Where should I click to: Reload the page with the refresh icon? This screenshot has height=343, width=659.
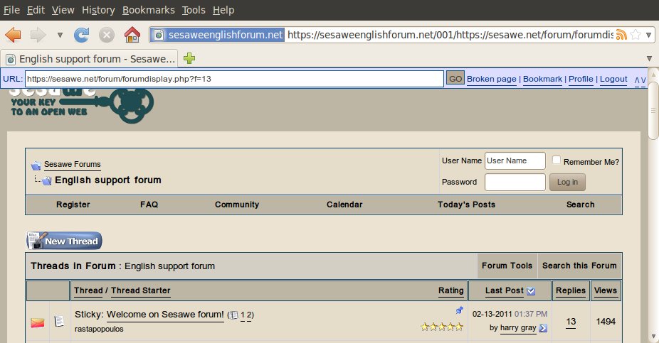click(82, 34)
